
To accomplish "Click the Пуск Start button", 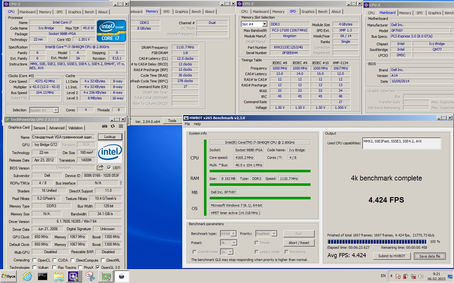I will pos(9,276).
